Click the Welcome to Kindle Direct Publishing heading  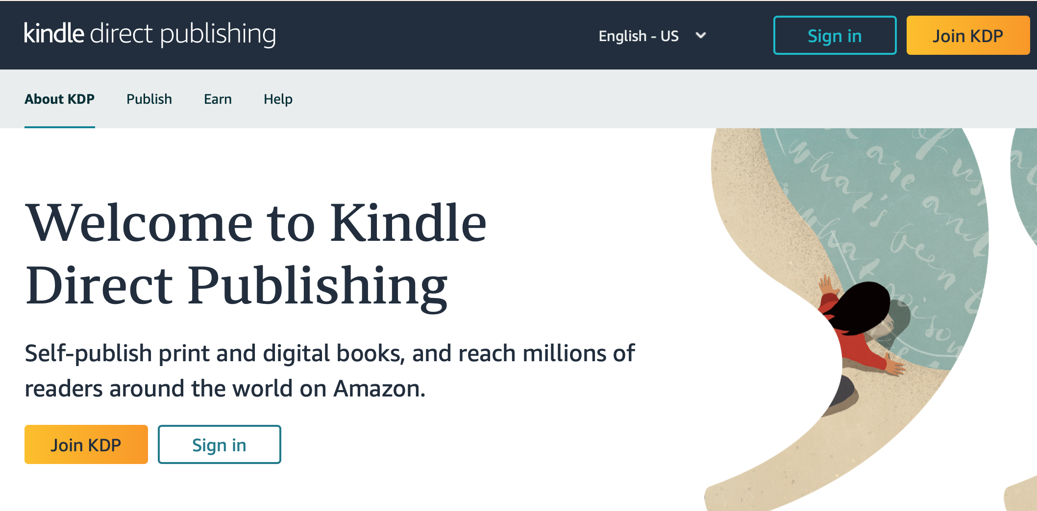point(256,255)
